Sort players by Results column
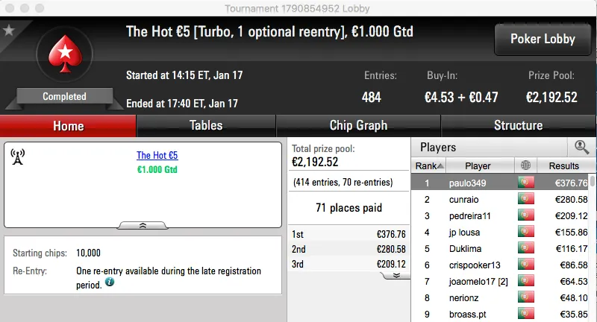This screenshot has height=322, width=597. pyautogui.click(x=563, y=165)
